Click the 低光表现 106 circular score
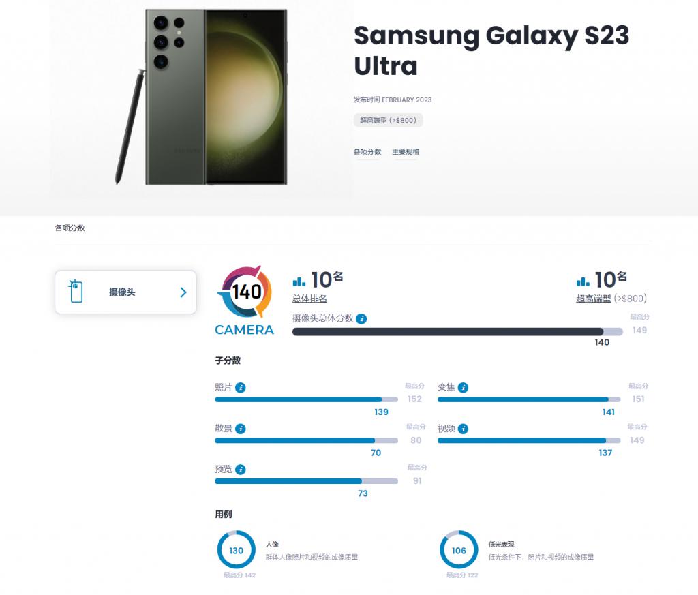 [459, 550]
